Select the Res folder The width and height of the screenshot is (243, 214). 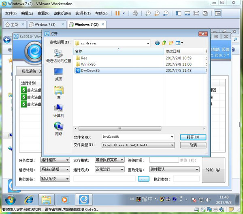coord(82,58)
